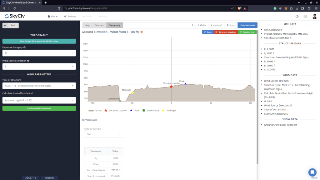Open the help question mark icon in header
This screenshot has width=320, height=180.
click(297, 16)
